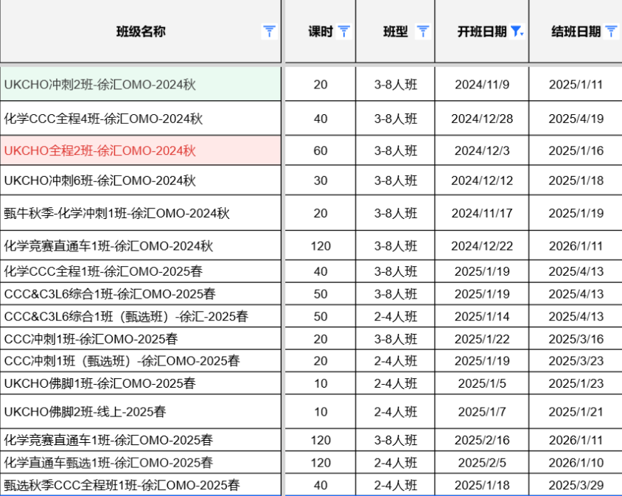622x496 pixels.
Task: Select 开班日期 cell 2024/12/12
Action: [x=481, y=180]
